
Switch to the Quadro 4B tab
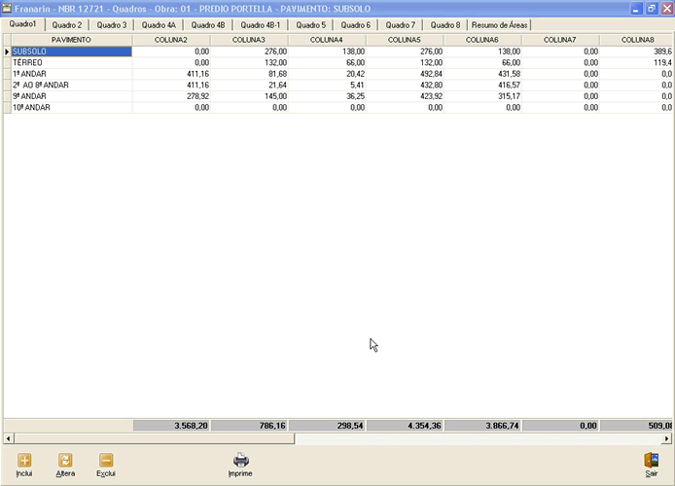(x=208, y=25)
